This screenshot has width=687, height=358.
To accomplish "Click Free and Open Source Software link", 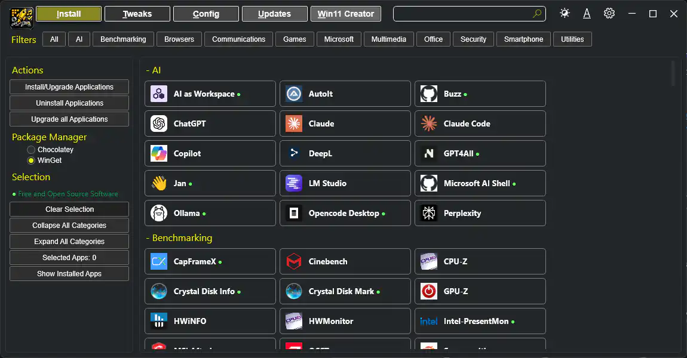I will click(x=68, y=194).
